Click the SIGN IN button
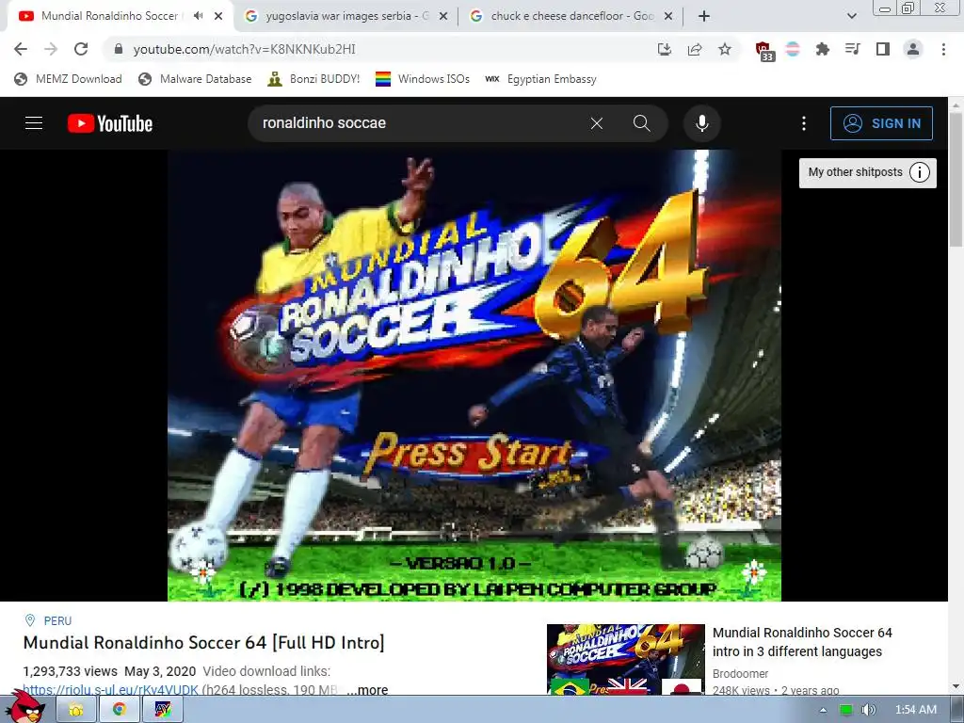The image size is (964, 723). [881, 123]
